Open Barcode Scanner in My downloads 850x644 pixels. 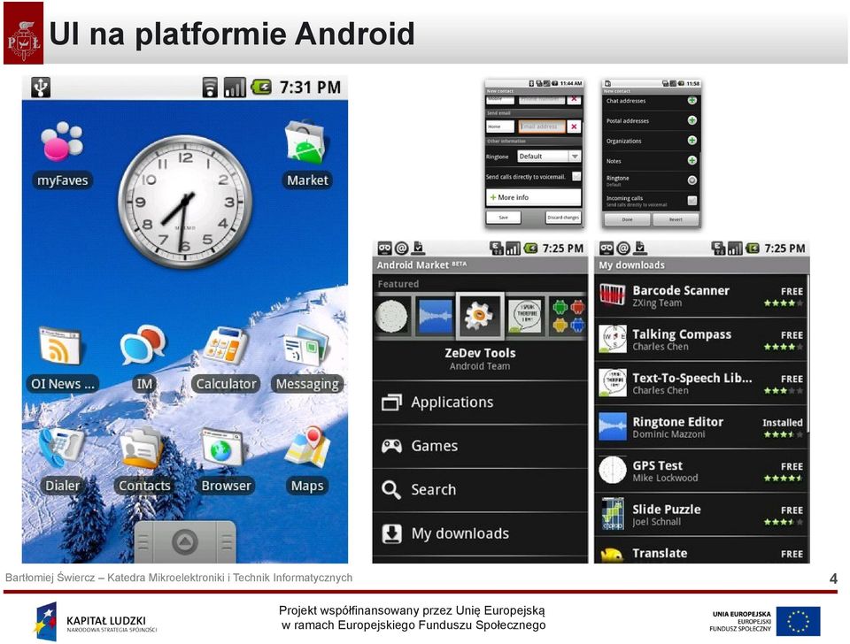tap(701, 296)
